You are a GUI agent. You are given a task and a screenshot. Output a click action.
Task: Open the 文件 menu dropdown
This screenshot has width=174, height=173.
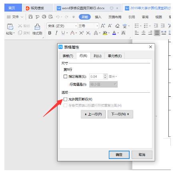pos(15,17)
